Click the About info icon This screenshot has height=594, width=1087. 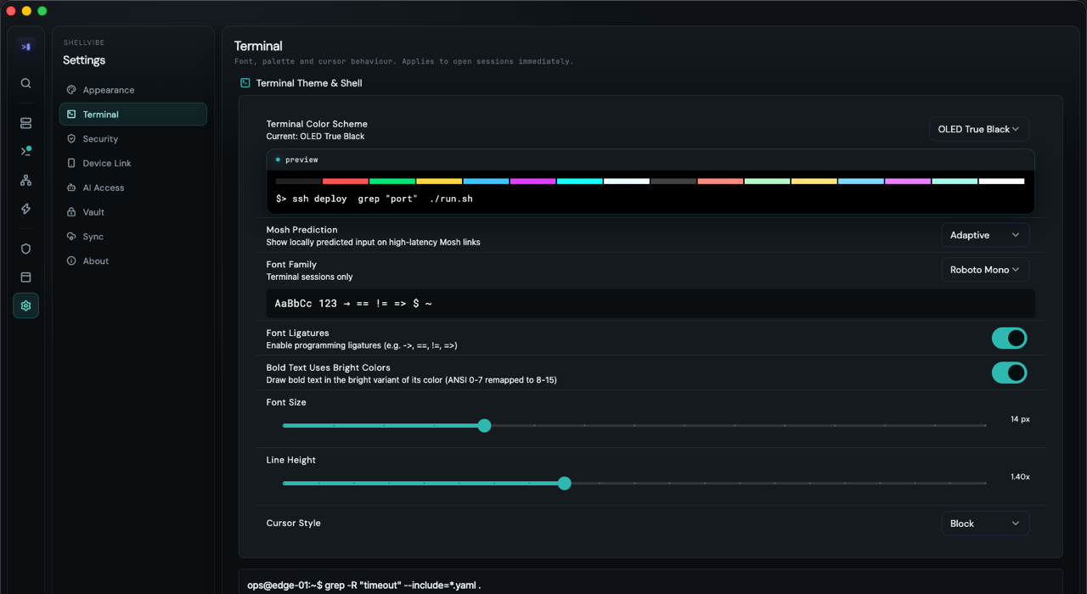point(71,261)
